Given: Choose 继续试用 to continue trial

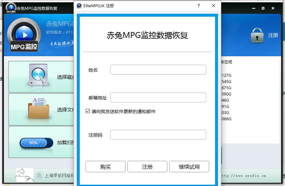Looking at the screenshot, I should (189, 167).
